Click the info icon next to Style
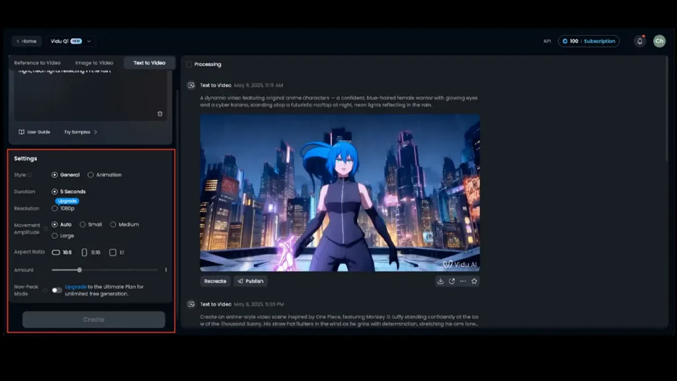The image size is (677, 381). [x=30, y=175]
